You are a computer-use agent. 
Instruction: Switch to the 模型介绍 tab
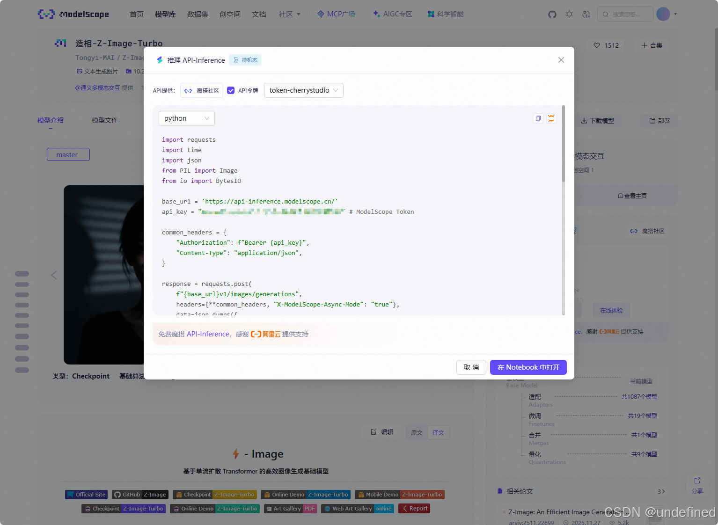coord(51,120)
